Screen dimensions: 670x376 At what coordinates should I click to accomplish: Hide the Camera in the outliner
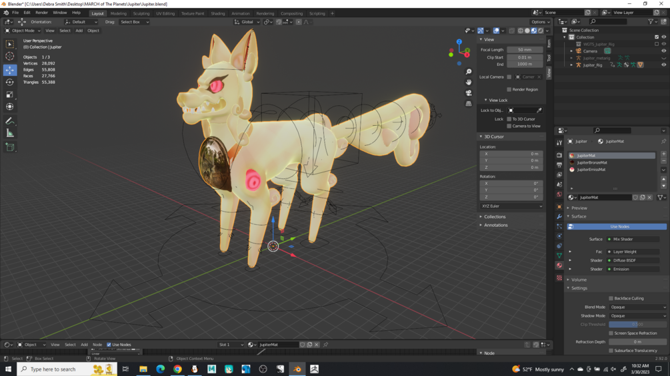[663, 51]
